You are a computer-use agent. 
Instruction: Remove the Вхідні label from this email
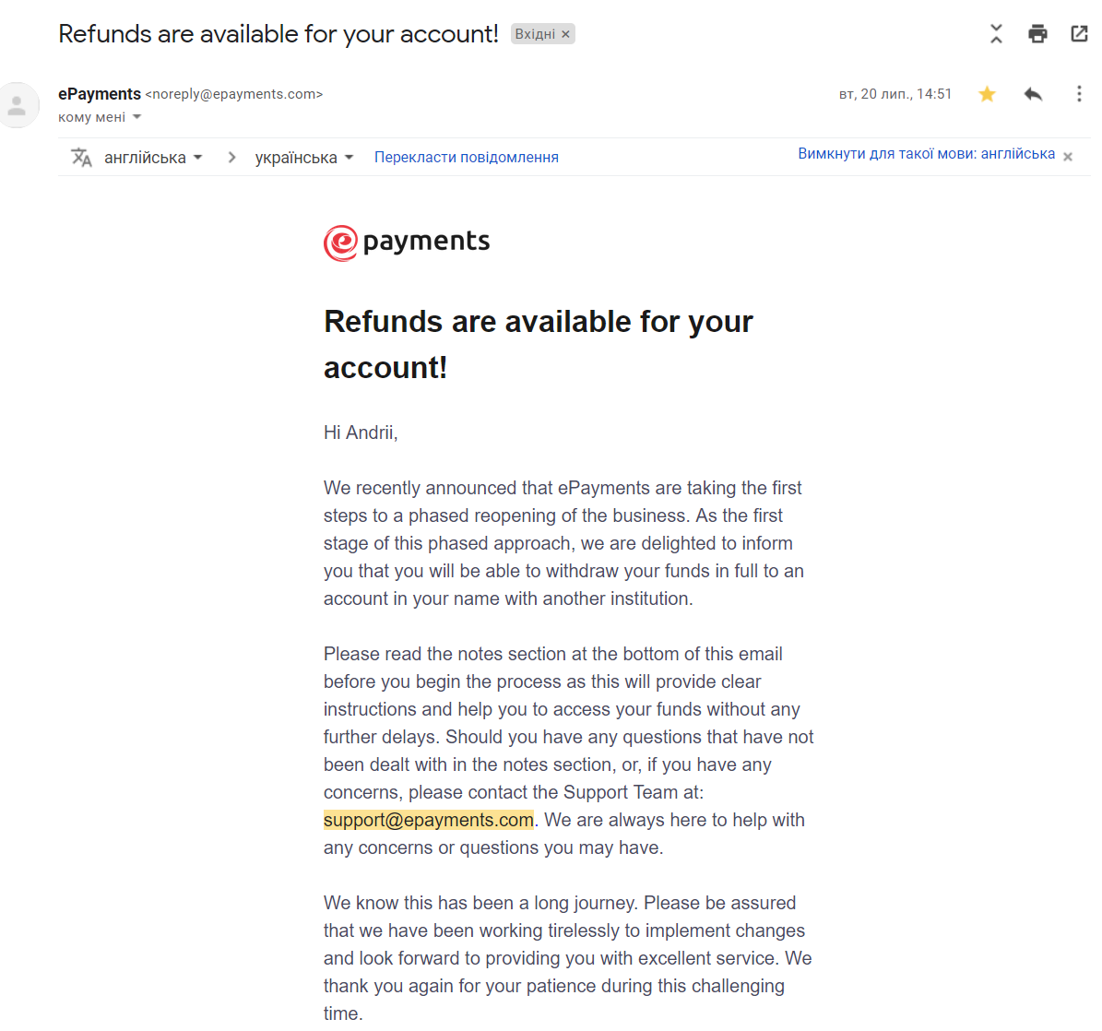566,34
